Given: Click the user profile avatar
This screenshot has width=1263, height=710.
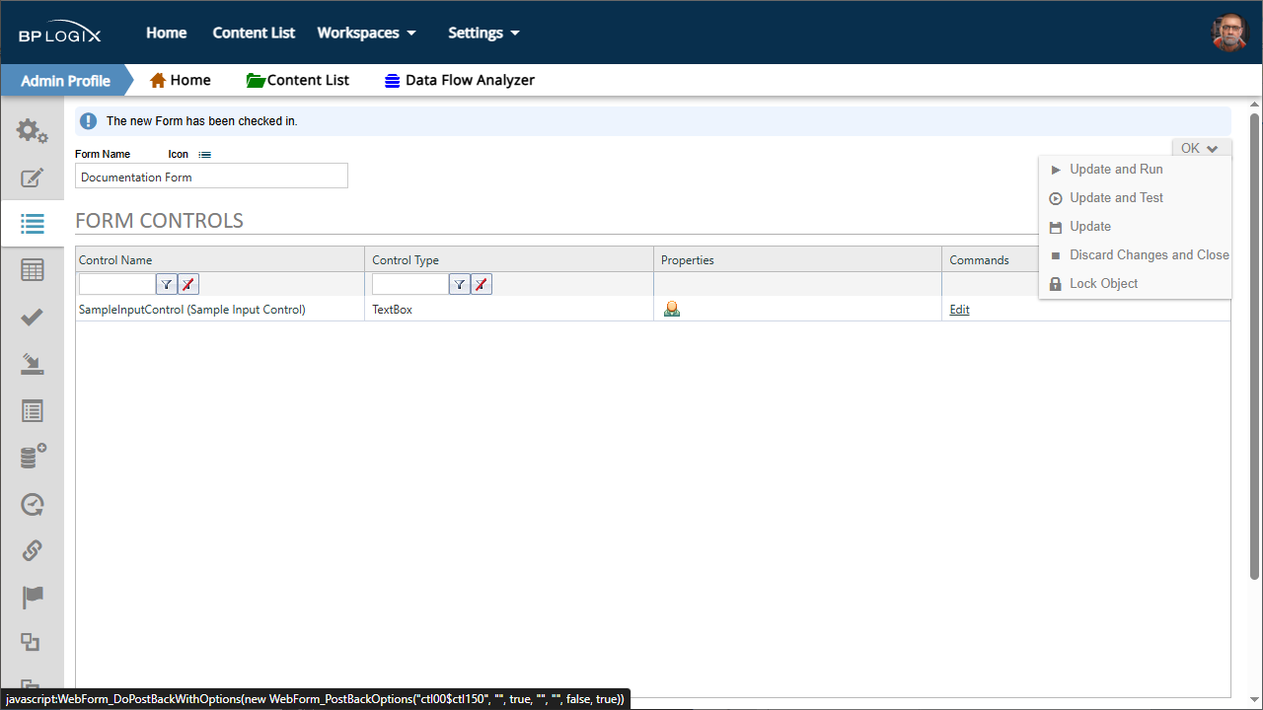Looking at the screenshot, I should tap(1229, 33).
